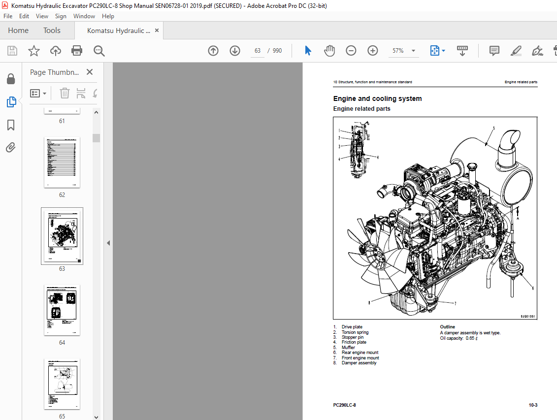Viewport: 557px width, 420px height.
Task: Open the Sign menu
Action: point(61,16)
